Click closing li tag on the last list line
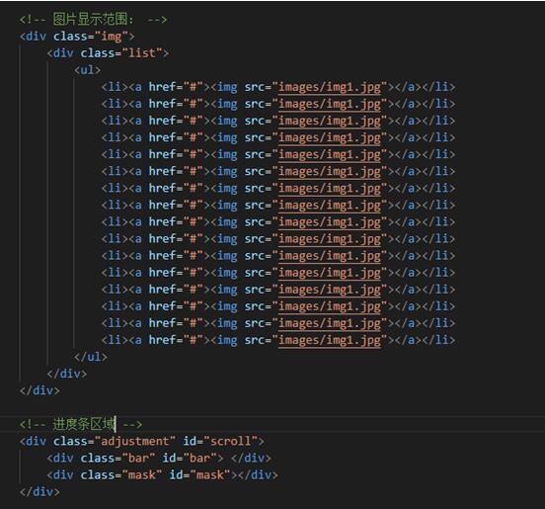Image resolution: width=545 pixels, height=509 pixels. pyautogui.click(x=438, y=340)
